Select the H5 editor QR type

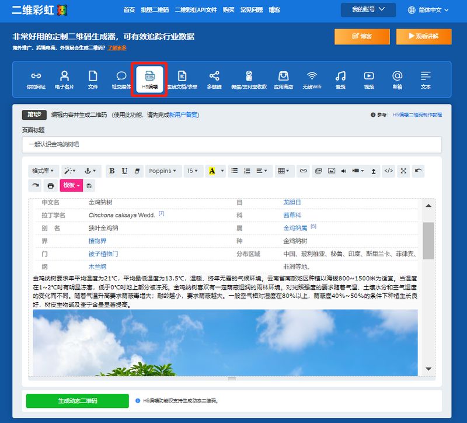149,79
